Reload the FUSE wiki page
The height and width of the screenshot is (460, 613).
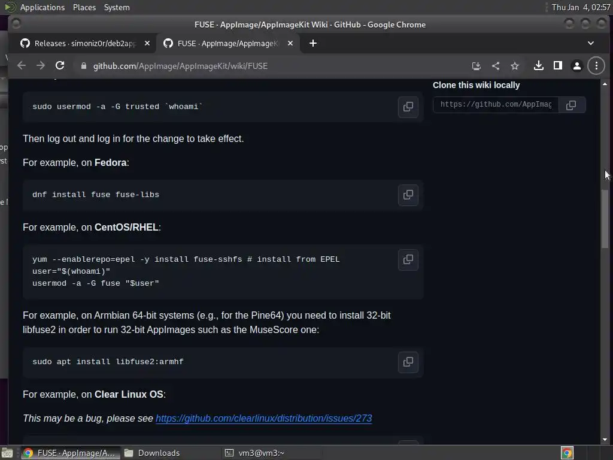pos(60,66)
